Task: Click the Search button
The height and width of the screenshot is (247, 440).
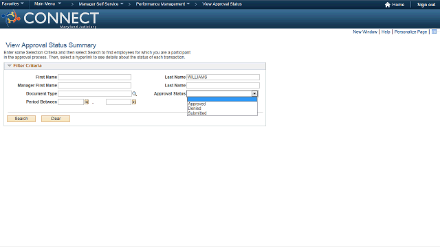Action: pos(21,119)
